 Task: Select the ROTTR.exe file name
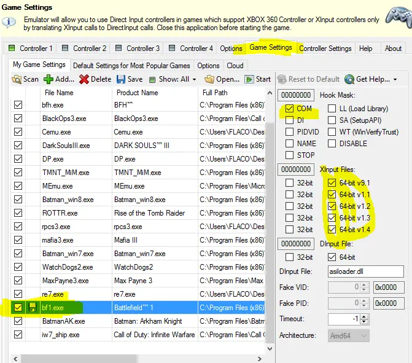tap(60, 213)
